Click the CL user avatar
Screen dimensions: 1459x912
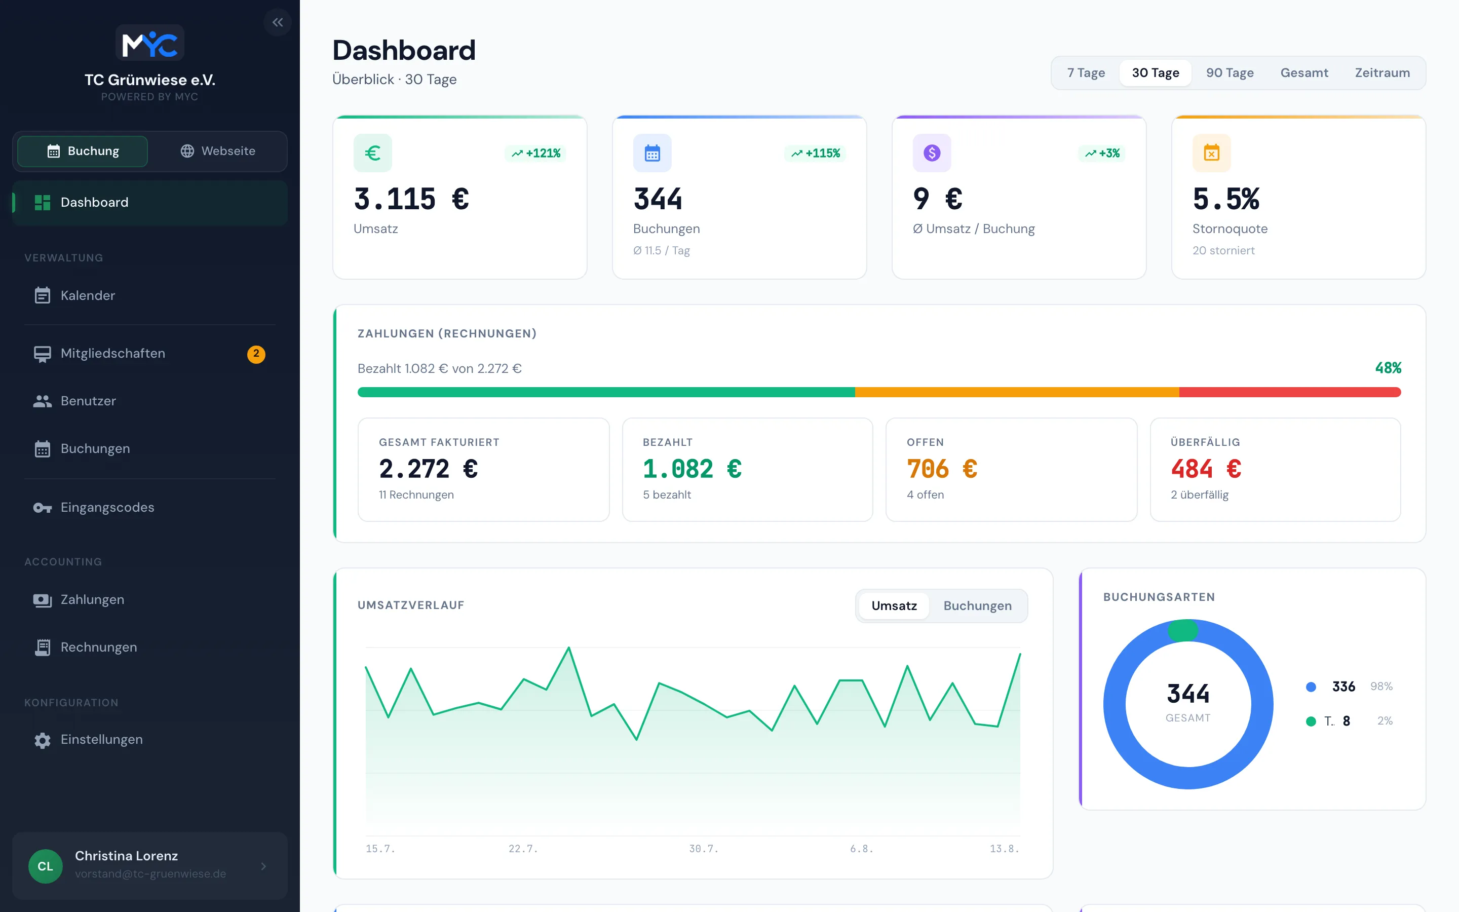tap(45, 866)
